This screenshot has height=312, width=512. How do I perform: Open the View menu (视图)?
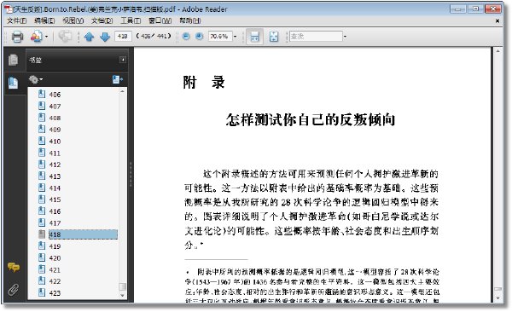coord(73,20)
